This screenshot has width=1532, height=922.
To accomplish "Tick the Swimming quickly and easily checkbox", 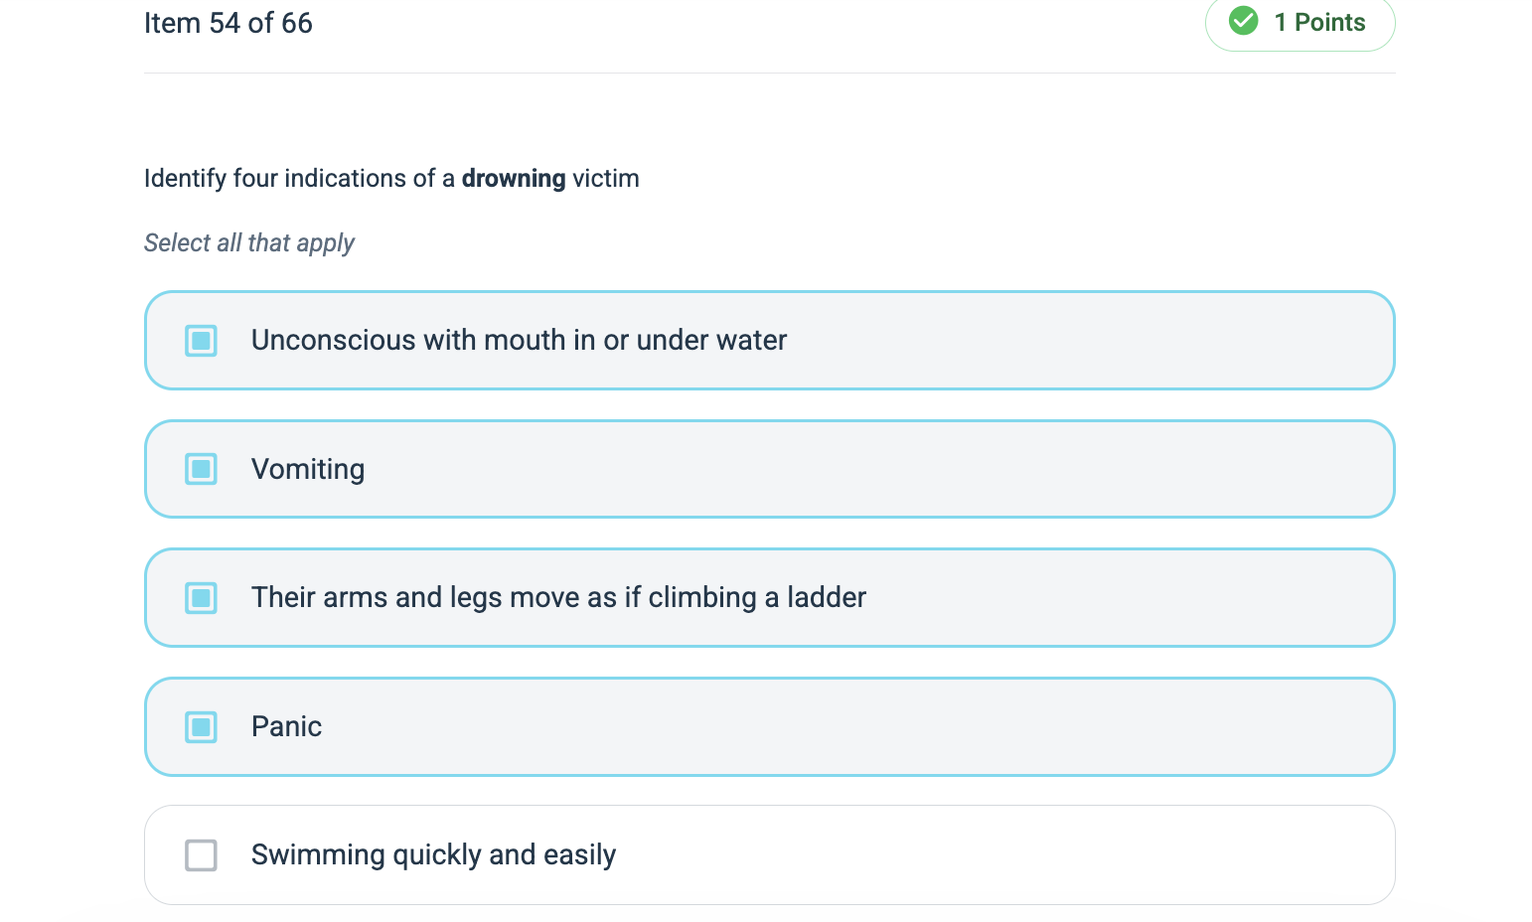I will [201, 855].
